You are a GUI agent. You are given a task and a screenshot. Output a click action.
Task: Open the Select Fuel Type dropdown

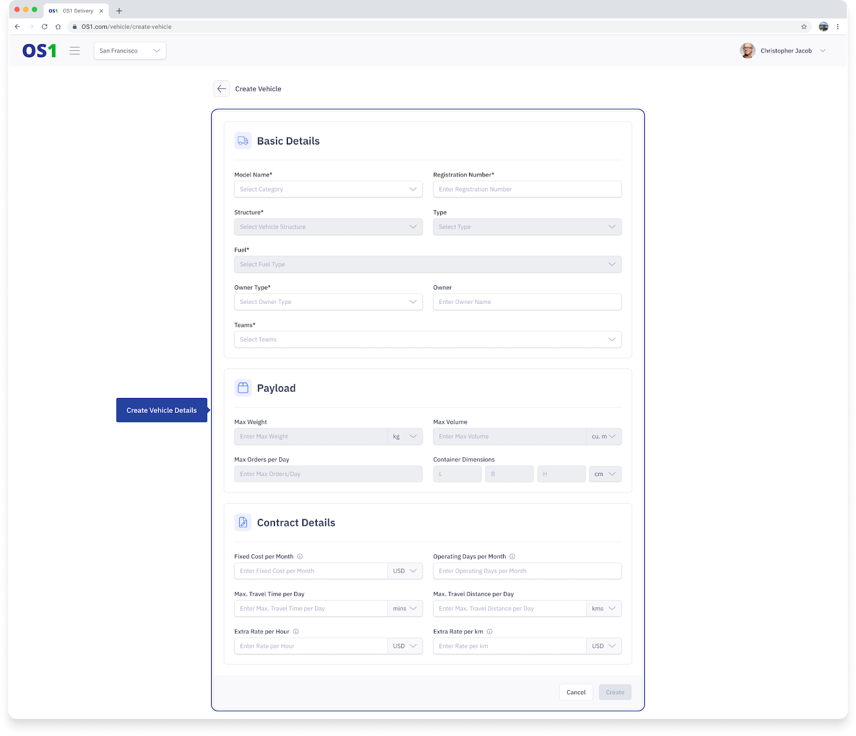[428, 264]
